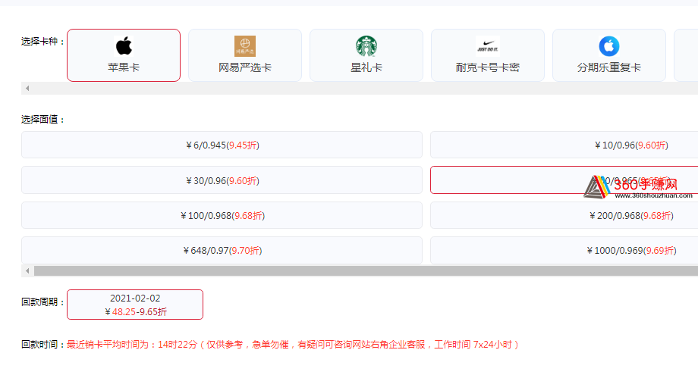Click the Starbucks 星礼卡 logo icon
This screenshot has height=375, width=698.
click(x=366, y=46)
